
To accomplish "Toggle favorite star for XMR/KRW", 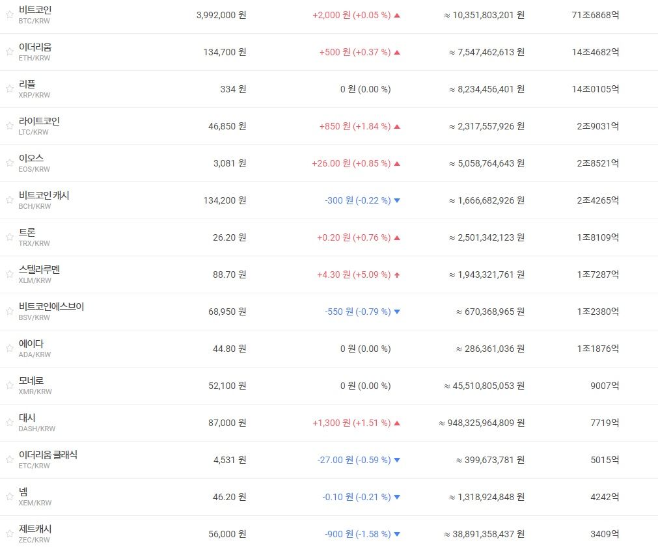I will [9, 386].
